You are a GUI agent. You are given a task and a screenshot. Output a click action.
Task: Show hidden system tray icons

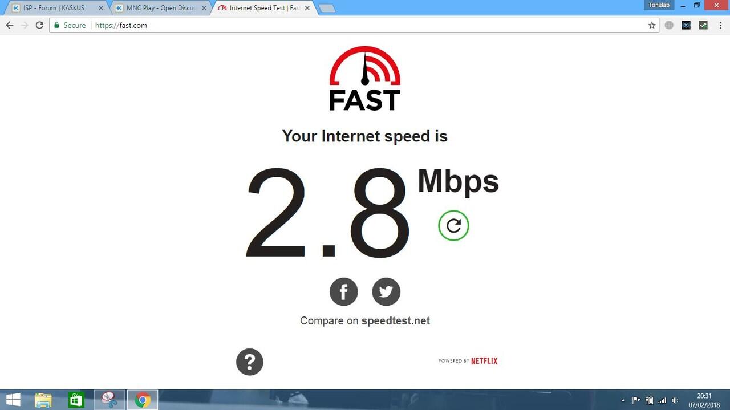click(623, 400)
